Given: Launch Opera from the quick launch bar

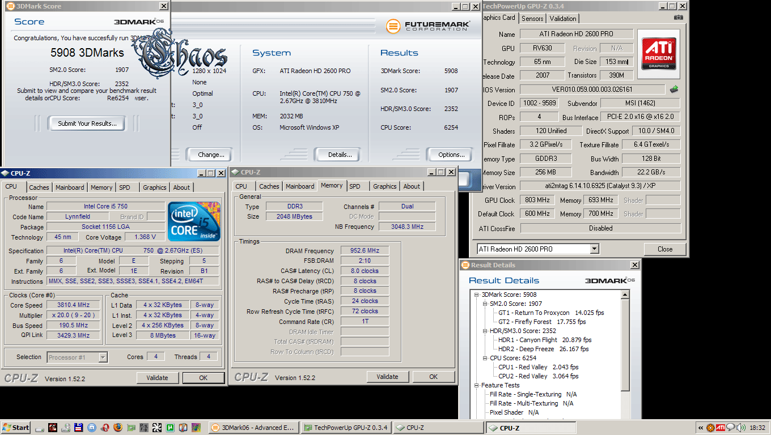Looking at the screenshot, I should pos(105,428).
